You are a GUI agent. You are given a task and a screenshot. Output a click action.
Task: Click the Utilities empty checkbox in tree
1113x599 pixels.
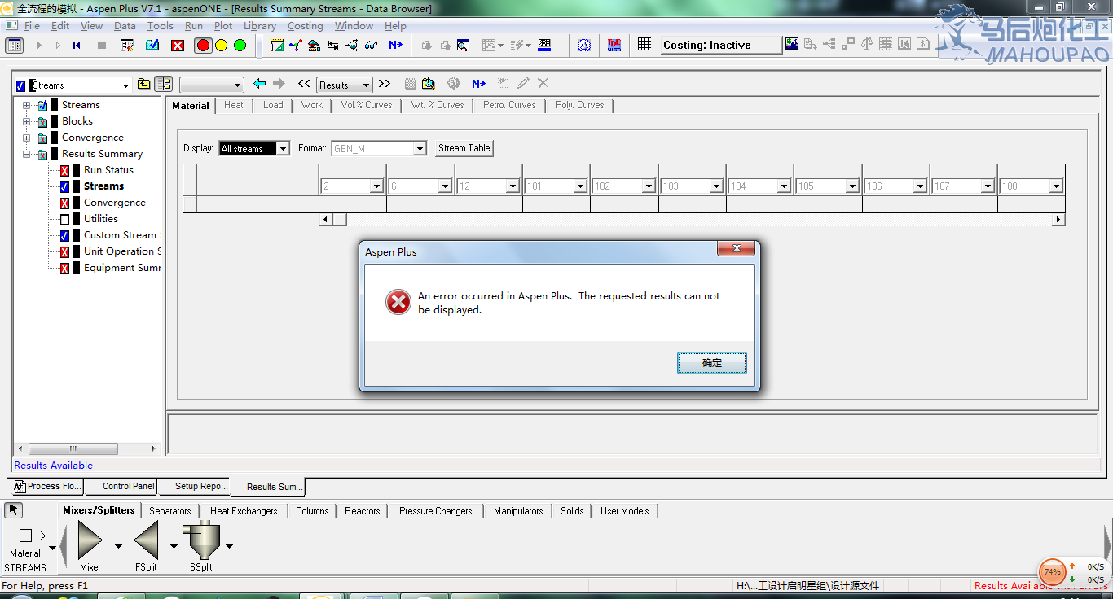pos(65,219)
